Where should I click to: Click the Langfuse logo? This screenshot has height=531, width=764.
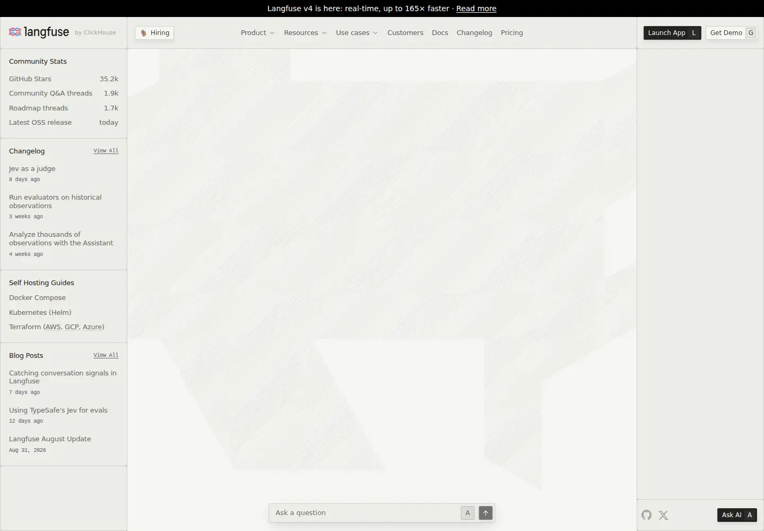pos(39,32)
